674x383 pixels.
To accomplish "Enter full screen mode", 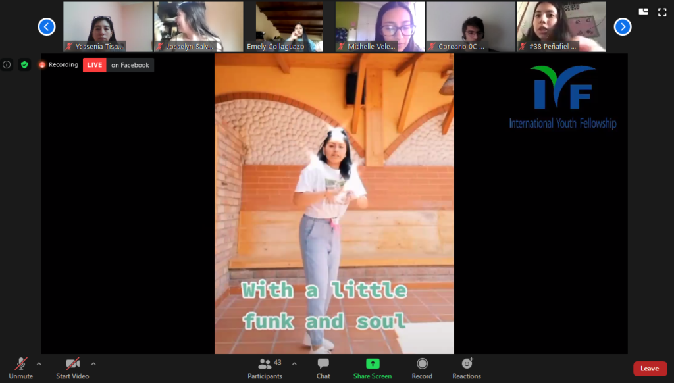I will click(x=662, y=12).
